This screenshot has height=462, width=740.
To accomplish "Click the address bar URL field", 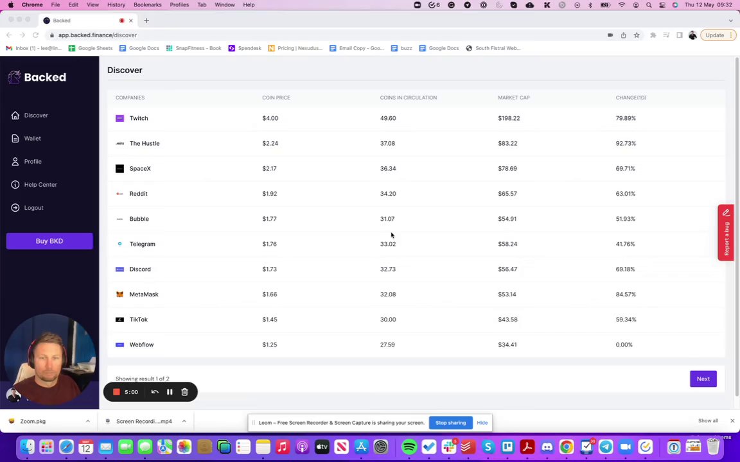I will (x=326, y=35).
